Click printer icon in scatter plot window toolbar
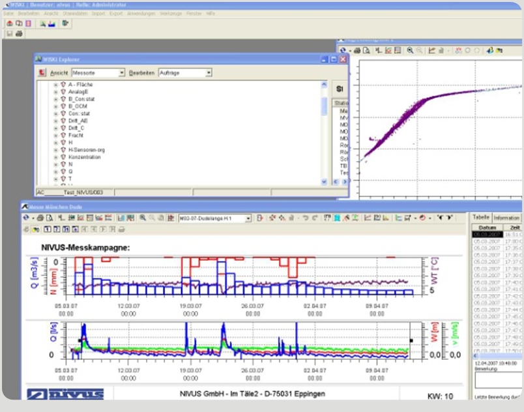The width and height of the screenshot is (524, 412). click(357, 50)
